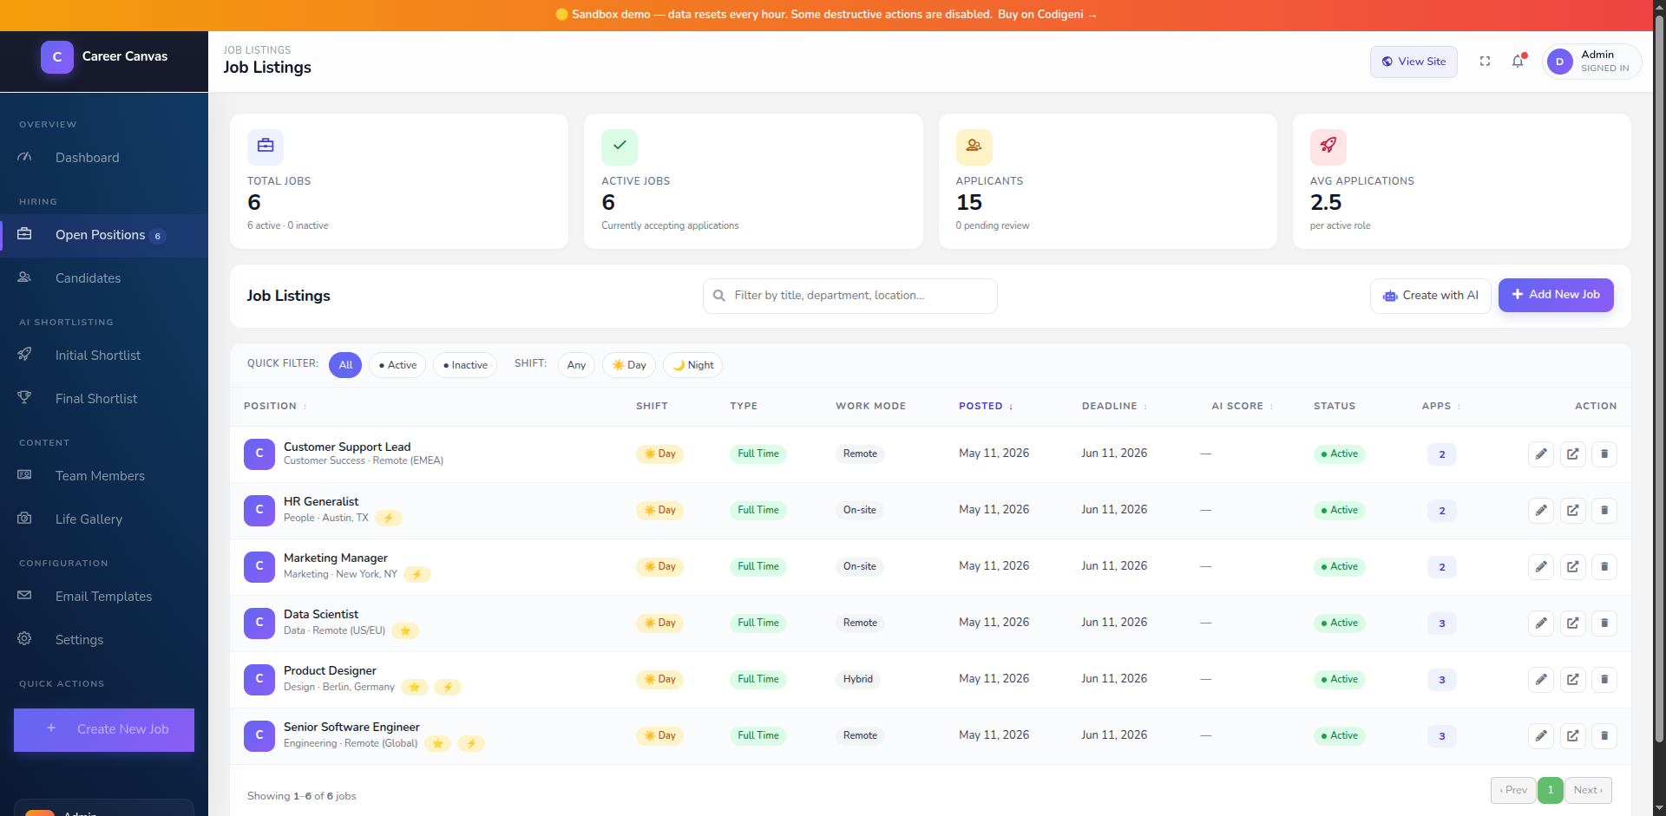Open Customer Support Lead in new tab
1666x816 pixels.
pyautogui.click(x=1572, y=454)
